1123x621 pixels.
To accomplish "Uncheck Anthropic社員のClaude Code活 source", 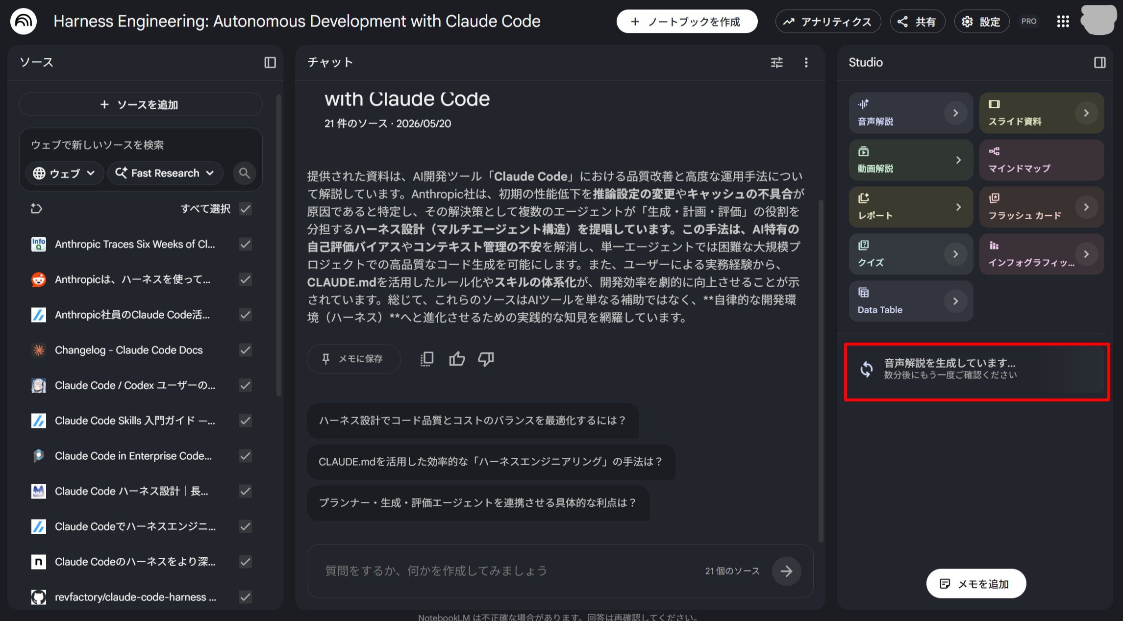I will 246,315.
